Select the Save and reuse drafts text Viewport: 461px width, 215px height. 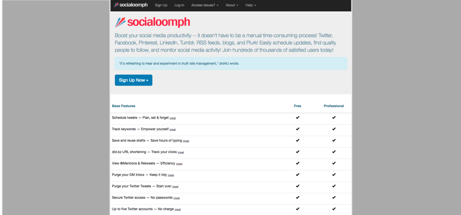coord(147,140)
